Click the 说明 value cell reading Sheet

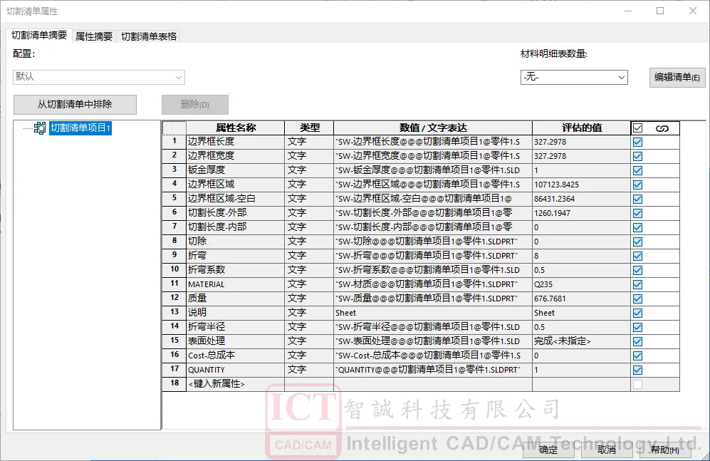tap(433, 313)
